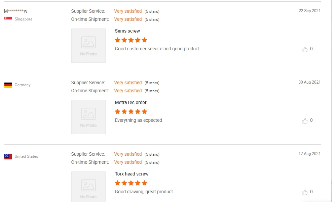Click the 22 Sep 2021 review date
Viewport: 332px width, 202px height.
pos(309,11)
